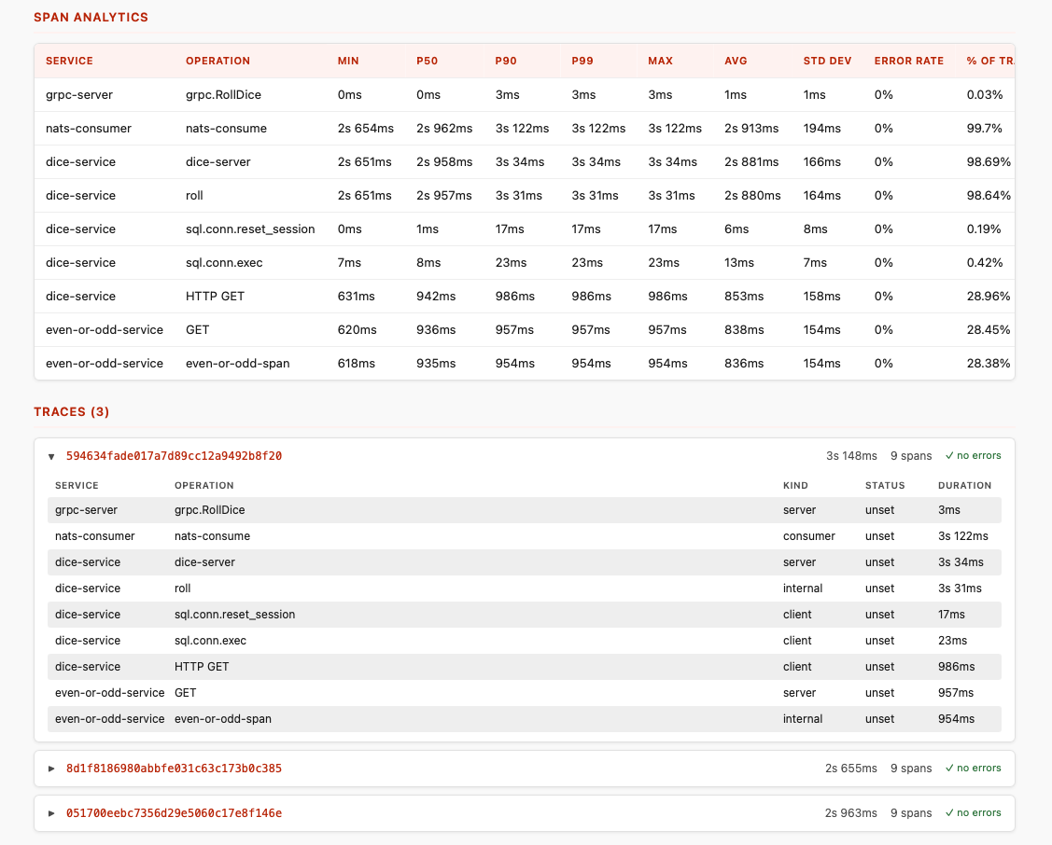
Task: Sort by MIN column header
Action: pos(348,61)
